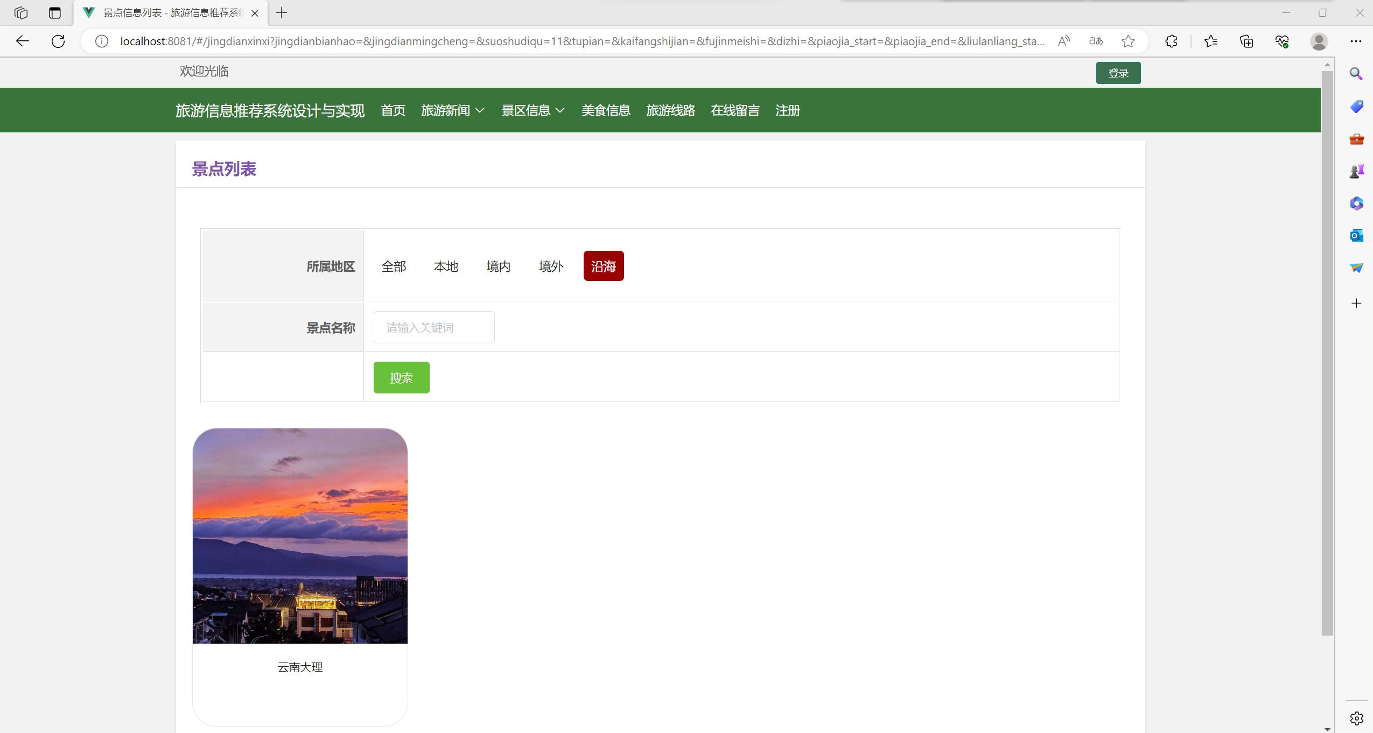Click the scrollbar down arrow
This screenshot has width=1373, height=733.
(1327, 729)
